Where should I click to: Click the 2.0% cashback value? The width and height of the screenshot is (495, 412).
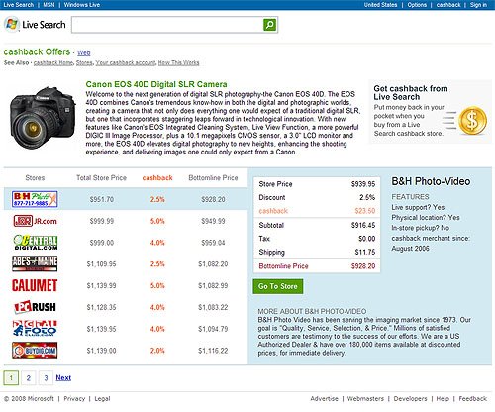(x=157, y=351)
